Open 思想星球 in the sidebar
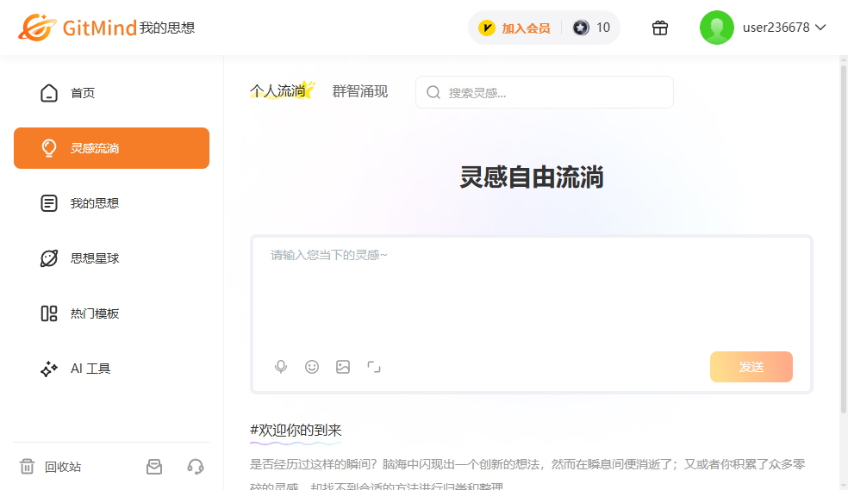Viewport: 848px width, 490px height. click(x=111, y=258)
